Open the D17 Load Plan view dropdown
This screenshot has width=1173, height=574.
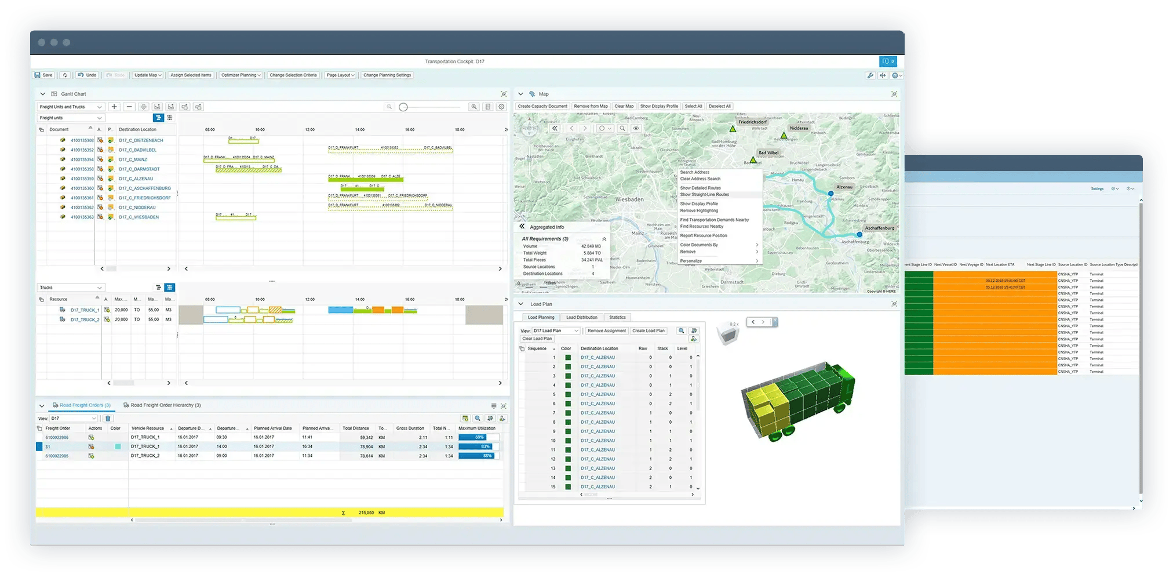(x=556, y=331)
